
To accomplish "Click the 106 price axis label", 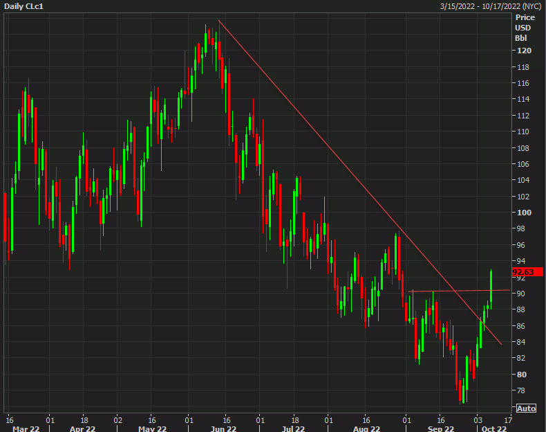I will point(523,164).
